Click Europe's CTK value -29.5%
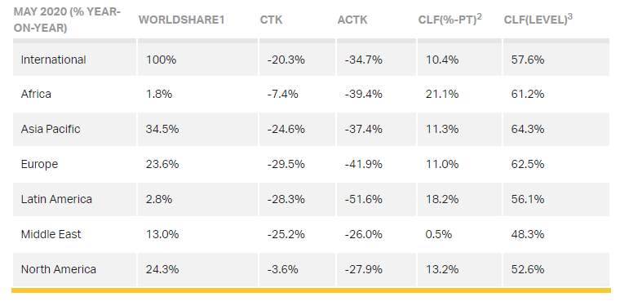The image size is (620, 301). tap(286, 164)
